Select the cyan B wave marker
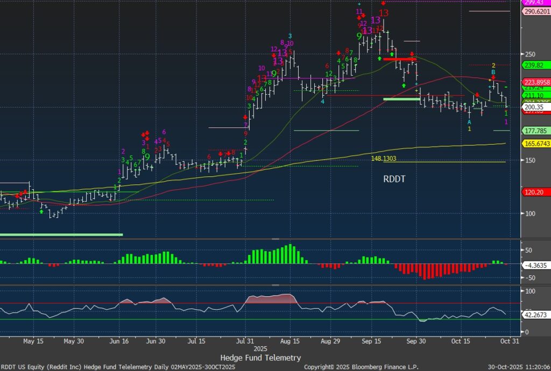 point(492,72)
